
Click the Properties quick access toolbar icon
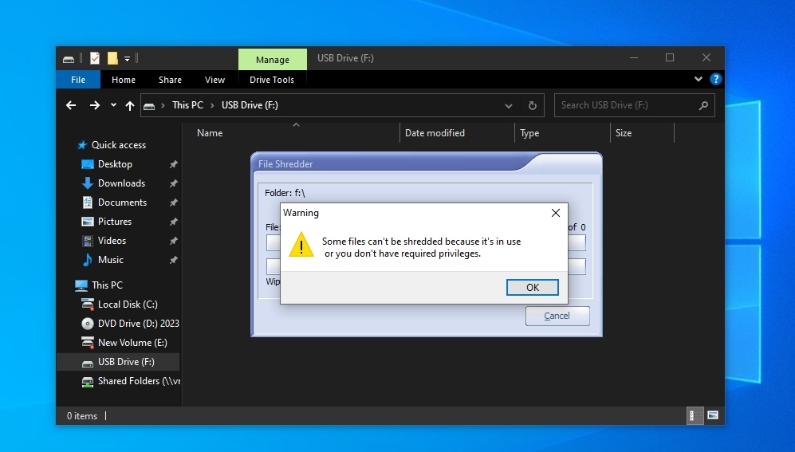coord(95,58)
